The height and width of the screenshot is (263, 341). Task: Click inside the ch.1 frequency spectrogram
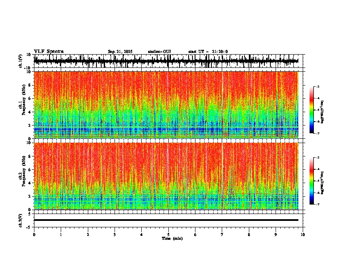pos(166,105)
